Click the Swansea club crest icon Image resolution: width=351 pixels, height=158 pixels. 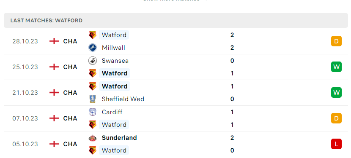(x=93, y=61)
